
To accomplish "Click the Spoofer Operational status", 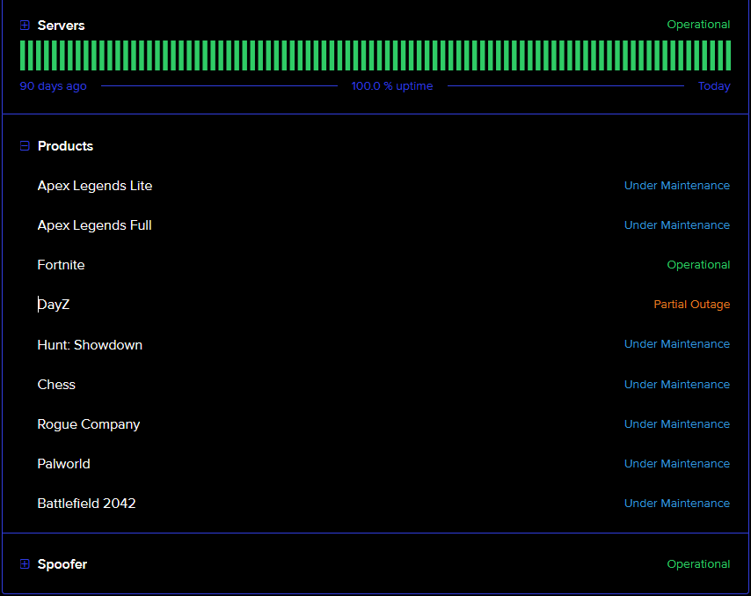I will click(x=698, y=564).
